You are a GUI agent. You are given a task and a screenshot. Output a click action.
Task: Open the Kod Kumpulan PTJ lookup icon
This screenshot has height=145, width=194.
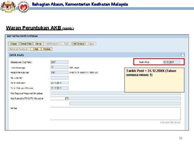[x=67, y=98]
